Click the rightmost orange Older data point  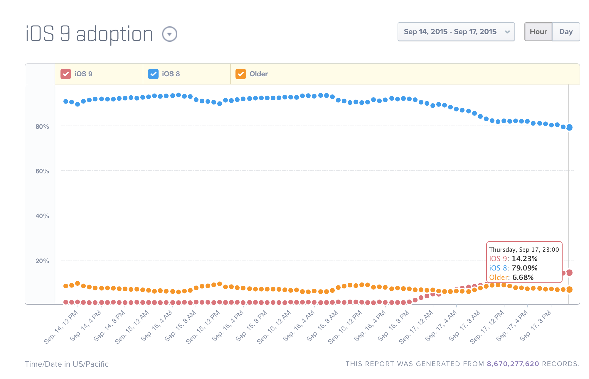coord(569,290)
